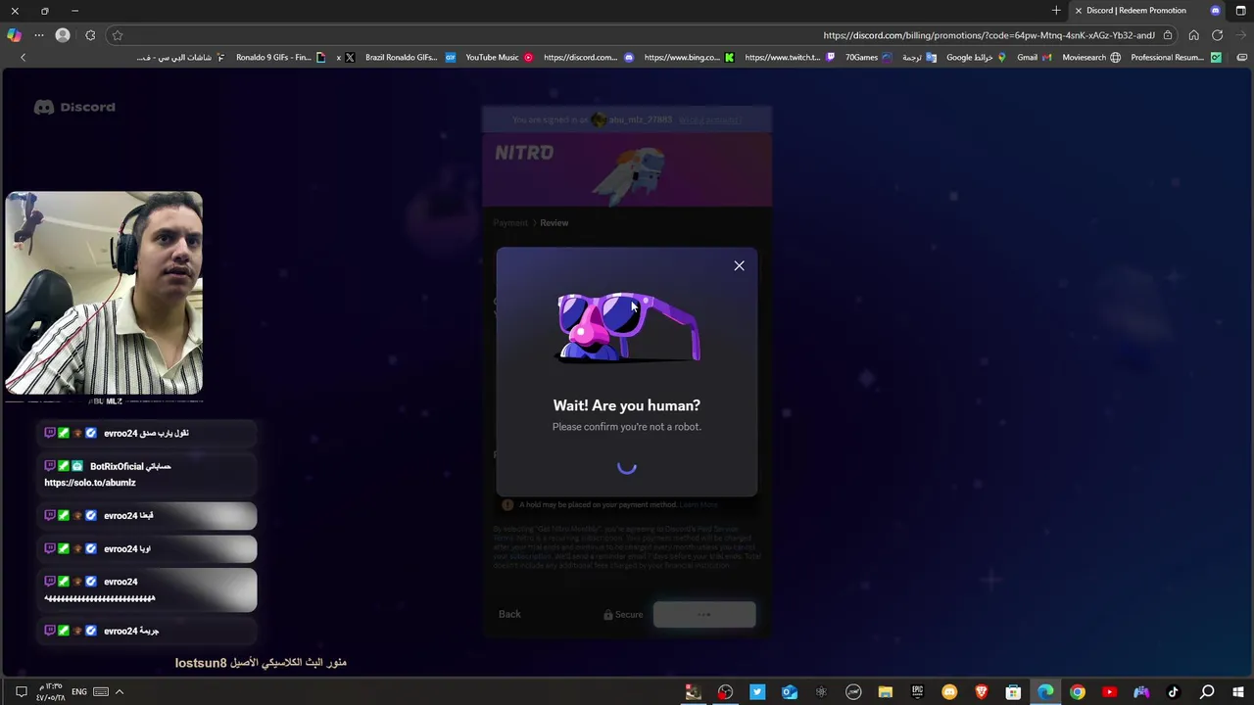1254x705 pixels.
Task: Close the 'Are you human?' dialog
Action: click(x=740, y=265)
